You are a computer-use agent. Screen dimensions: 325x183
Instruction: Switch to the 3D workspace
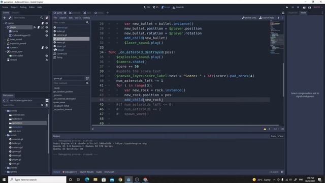tap(155, 7)
